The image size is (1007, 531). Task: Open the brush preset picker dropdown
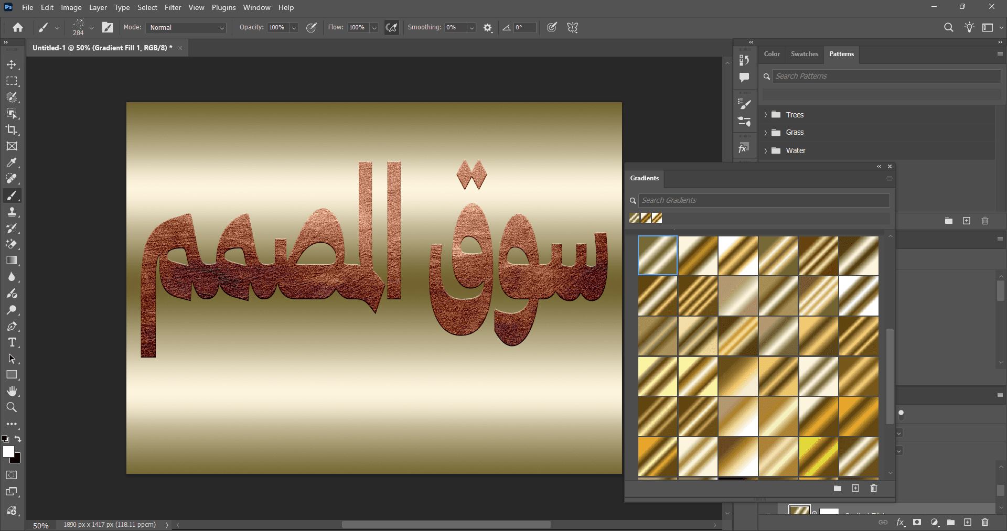[91, 28]
